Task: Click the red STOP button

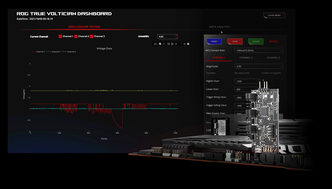Action: (x=235, y=41)
